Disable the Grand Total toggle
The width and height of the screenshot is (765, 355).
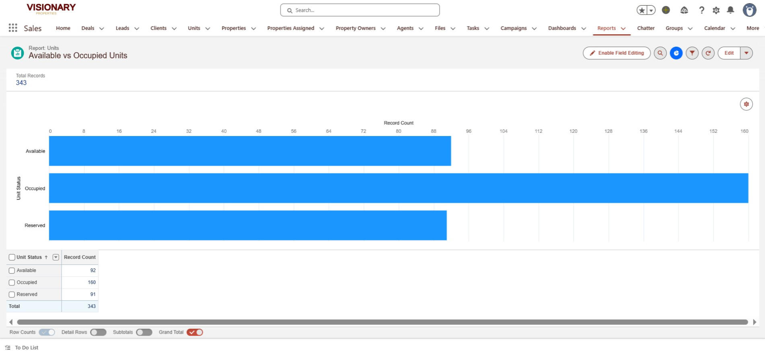(195, 332)
